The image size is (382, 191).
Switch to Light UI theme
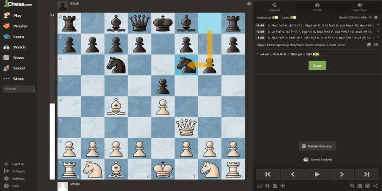pos(14,164)
